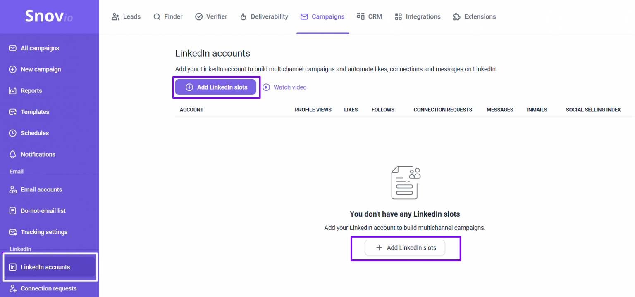Click the Watch video play icon

pyautogui.click(x=266, y=87)
